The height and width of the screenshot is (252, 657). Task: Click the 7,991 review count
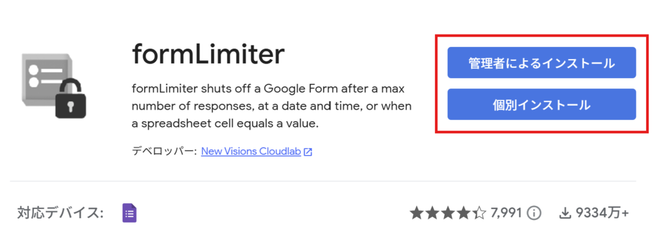click(506, 213)
